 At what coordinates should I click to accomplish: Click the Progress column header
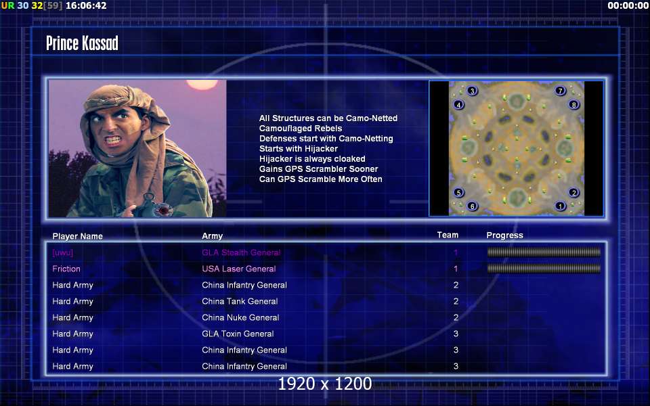(x=504, y=235)
